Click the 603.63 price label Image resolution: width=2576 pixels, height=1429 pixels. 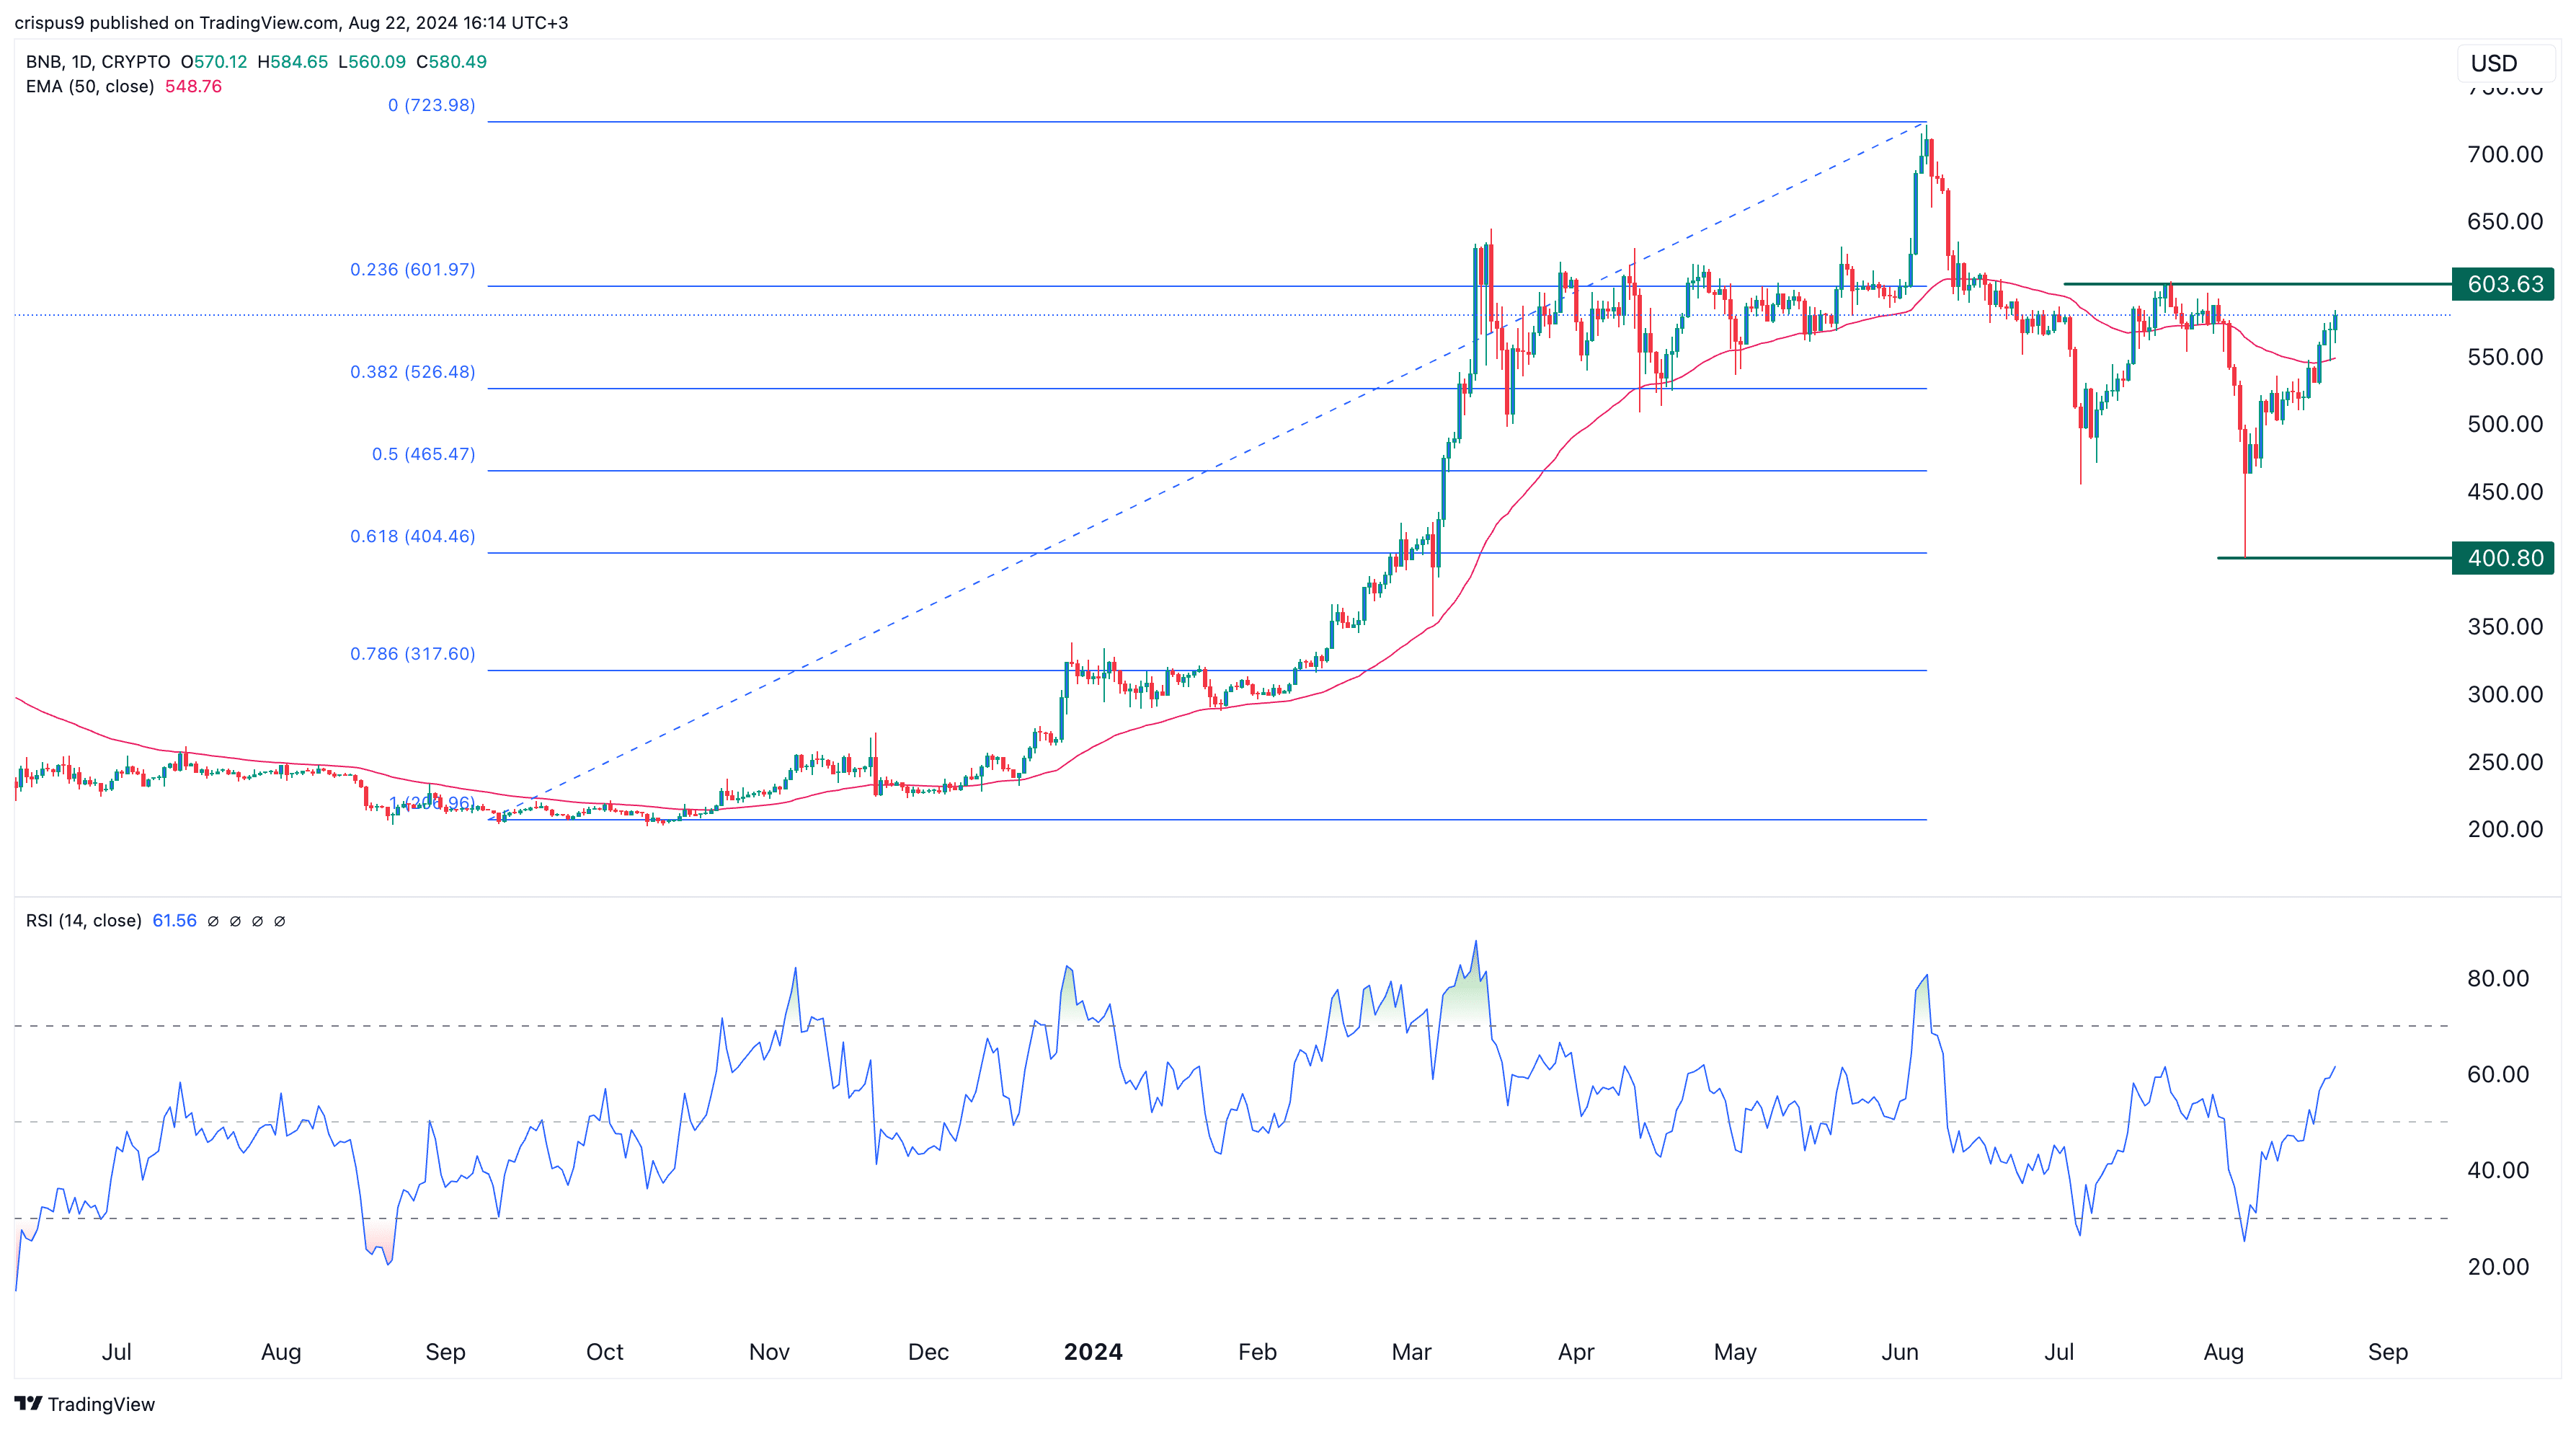pos(2503,284)
